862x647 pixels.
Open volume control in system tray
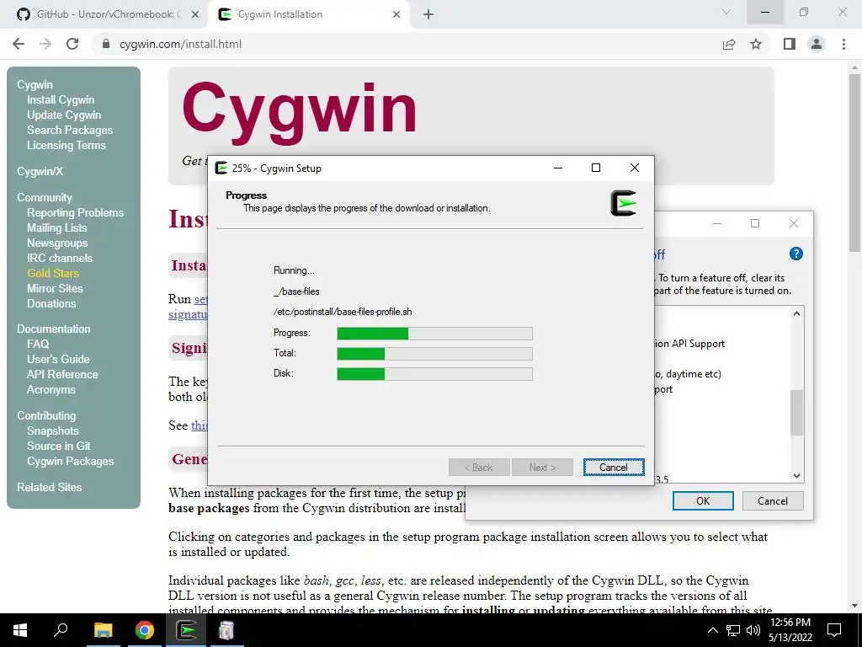[x=753, y=630]
